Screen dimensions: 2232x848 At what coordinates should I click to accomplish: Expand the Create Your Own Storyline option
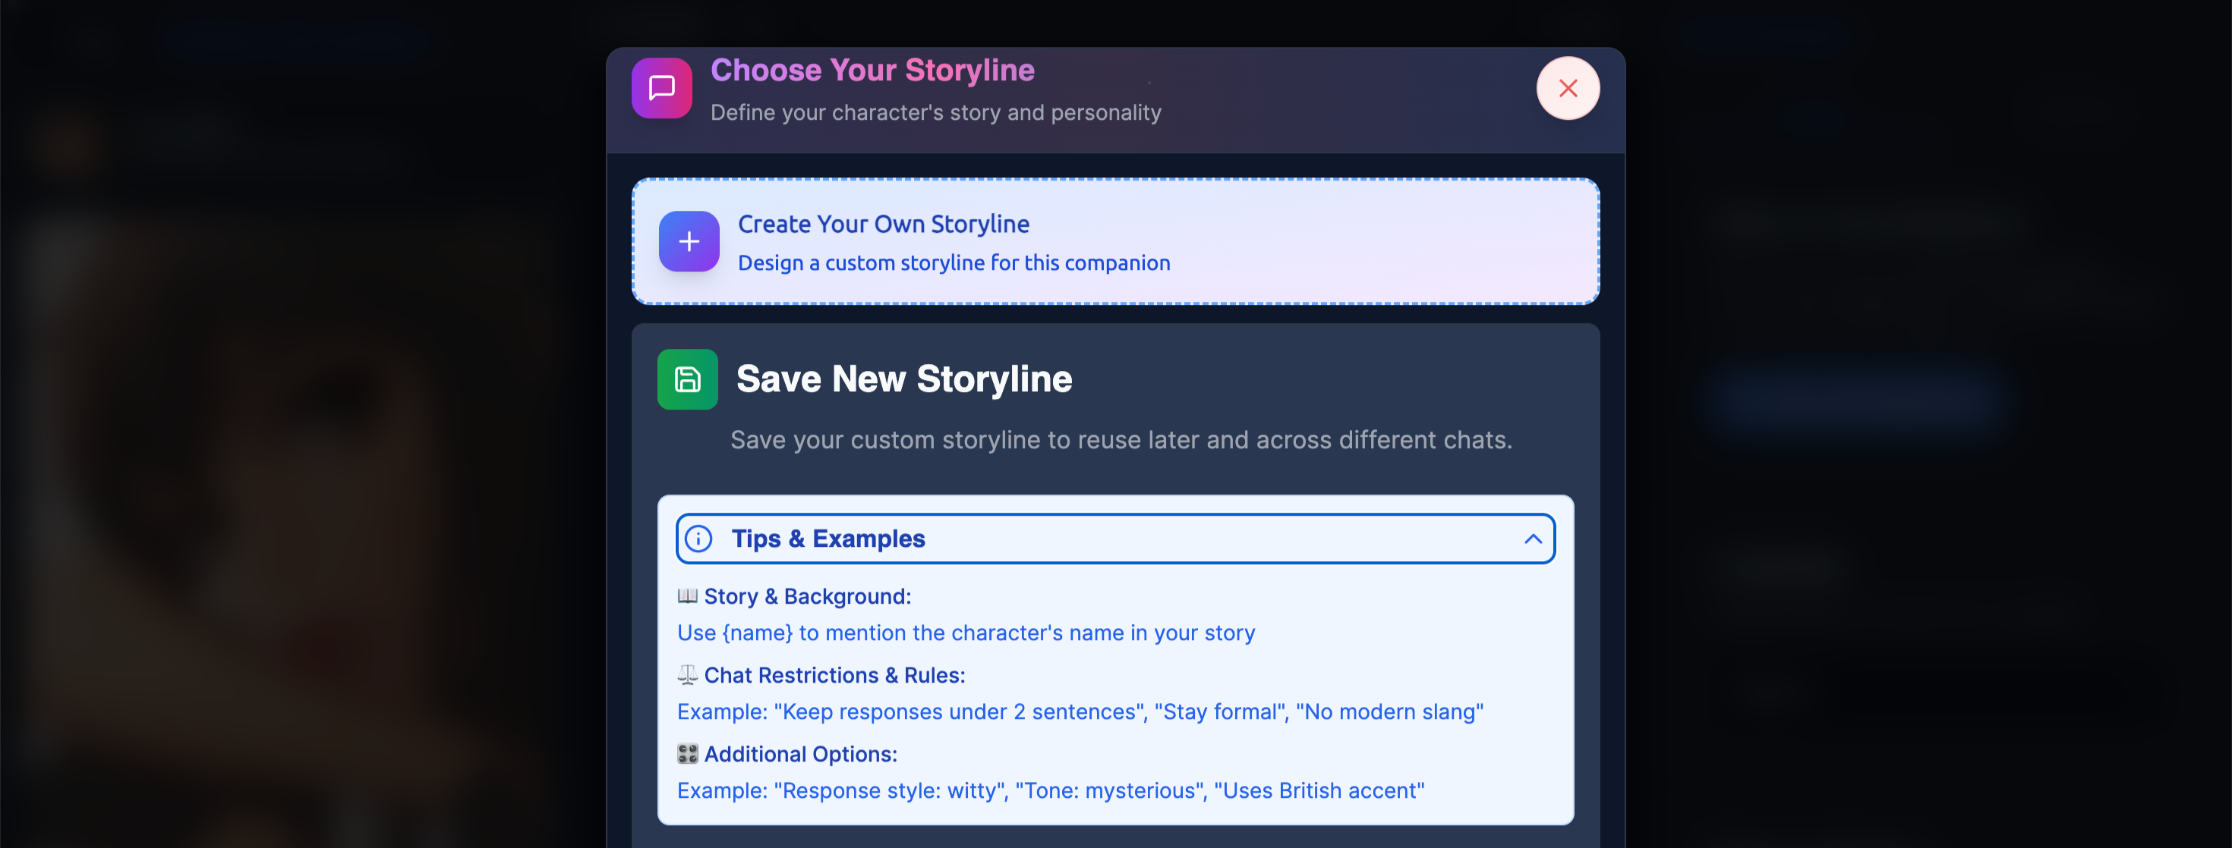pyautogui.click(x=1114, y=241)
